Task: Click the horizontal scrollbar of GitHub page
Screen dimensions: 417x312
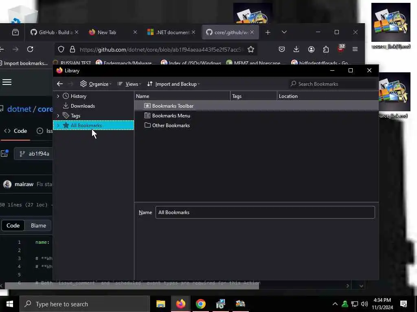Action: pos(132,286)
